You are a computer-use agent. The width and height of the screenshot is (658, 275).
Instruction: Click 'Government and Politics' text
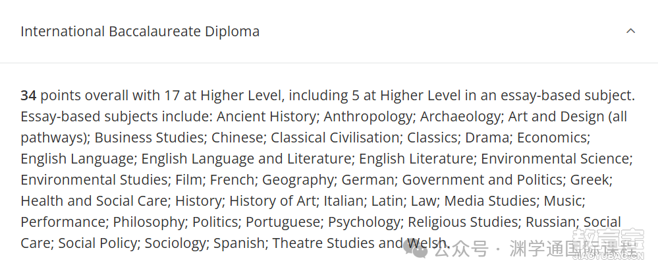point(481,179)
